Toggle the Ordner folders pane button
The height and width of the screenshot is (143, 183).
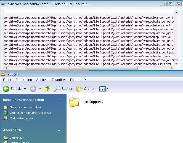tap(86, 89)
